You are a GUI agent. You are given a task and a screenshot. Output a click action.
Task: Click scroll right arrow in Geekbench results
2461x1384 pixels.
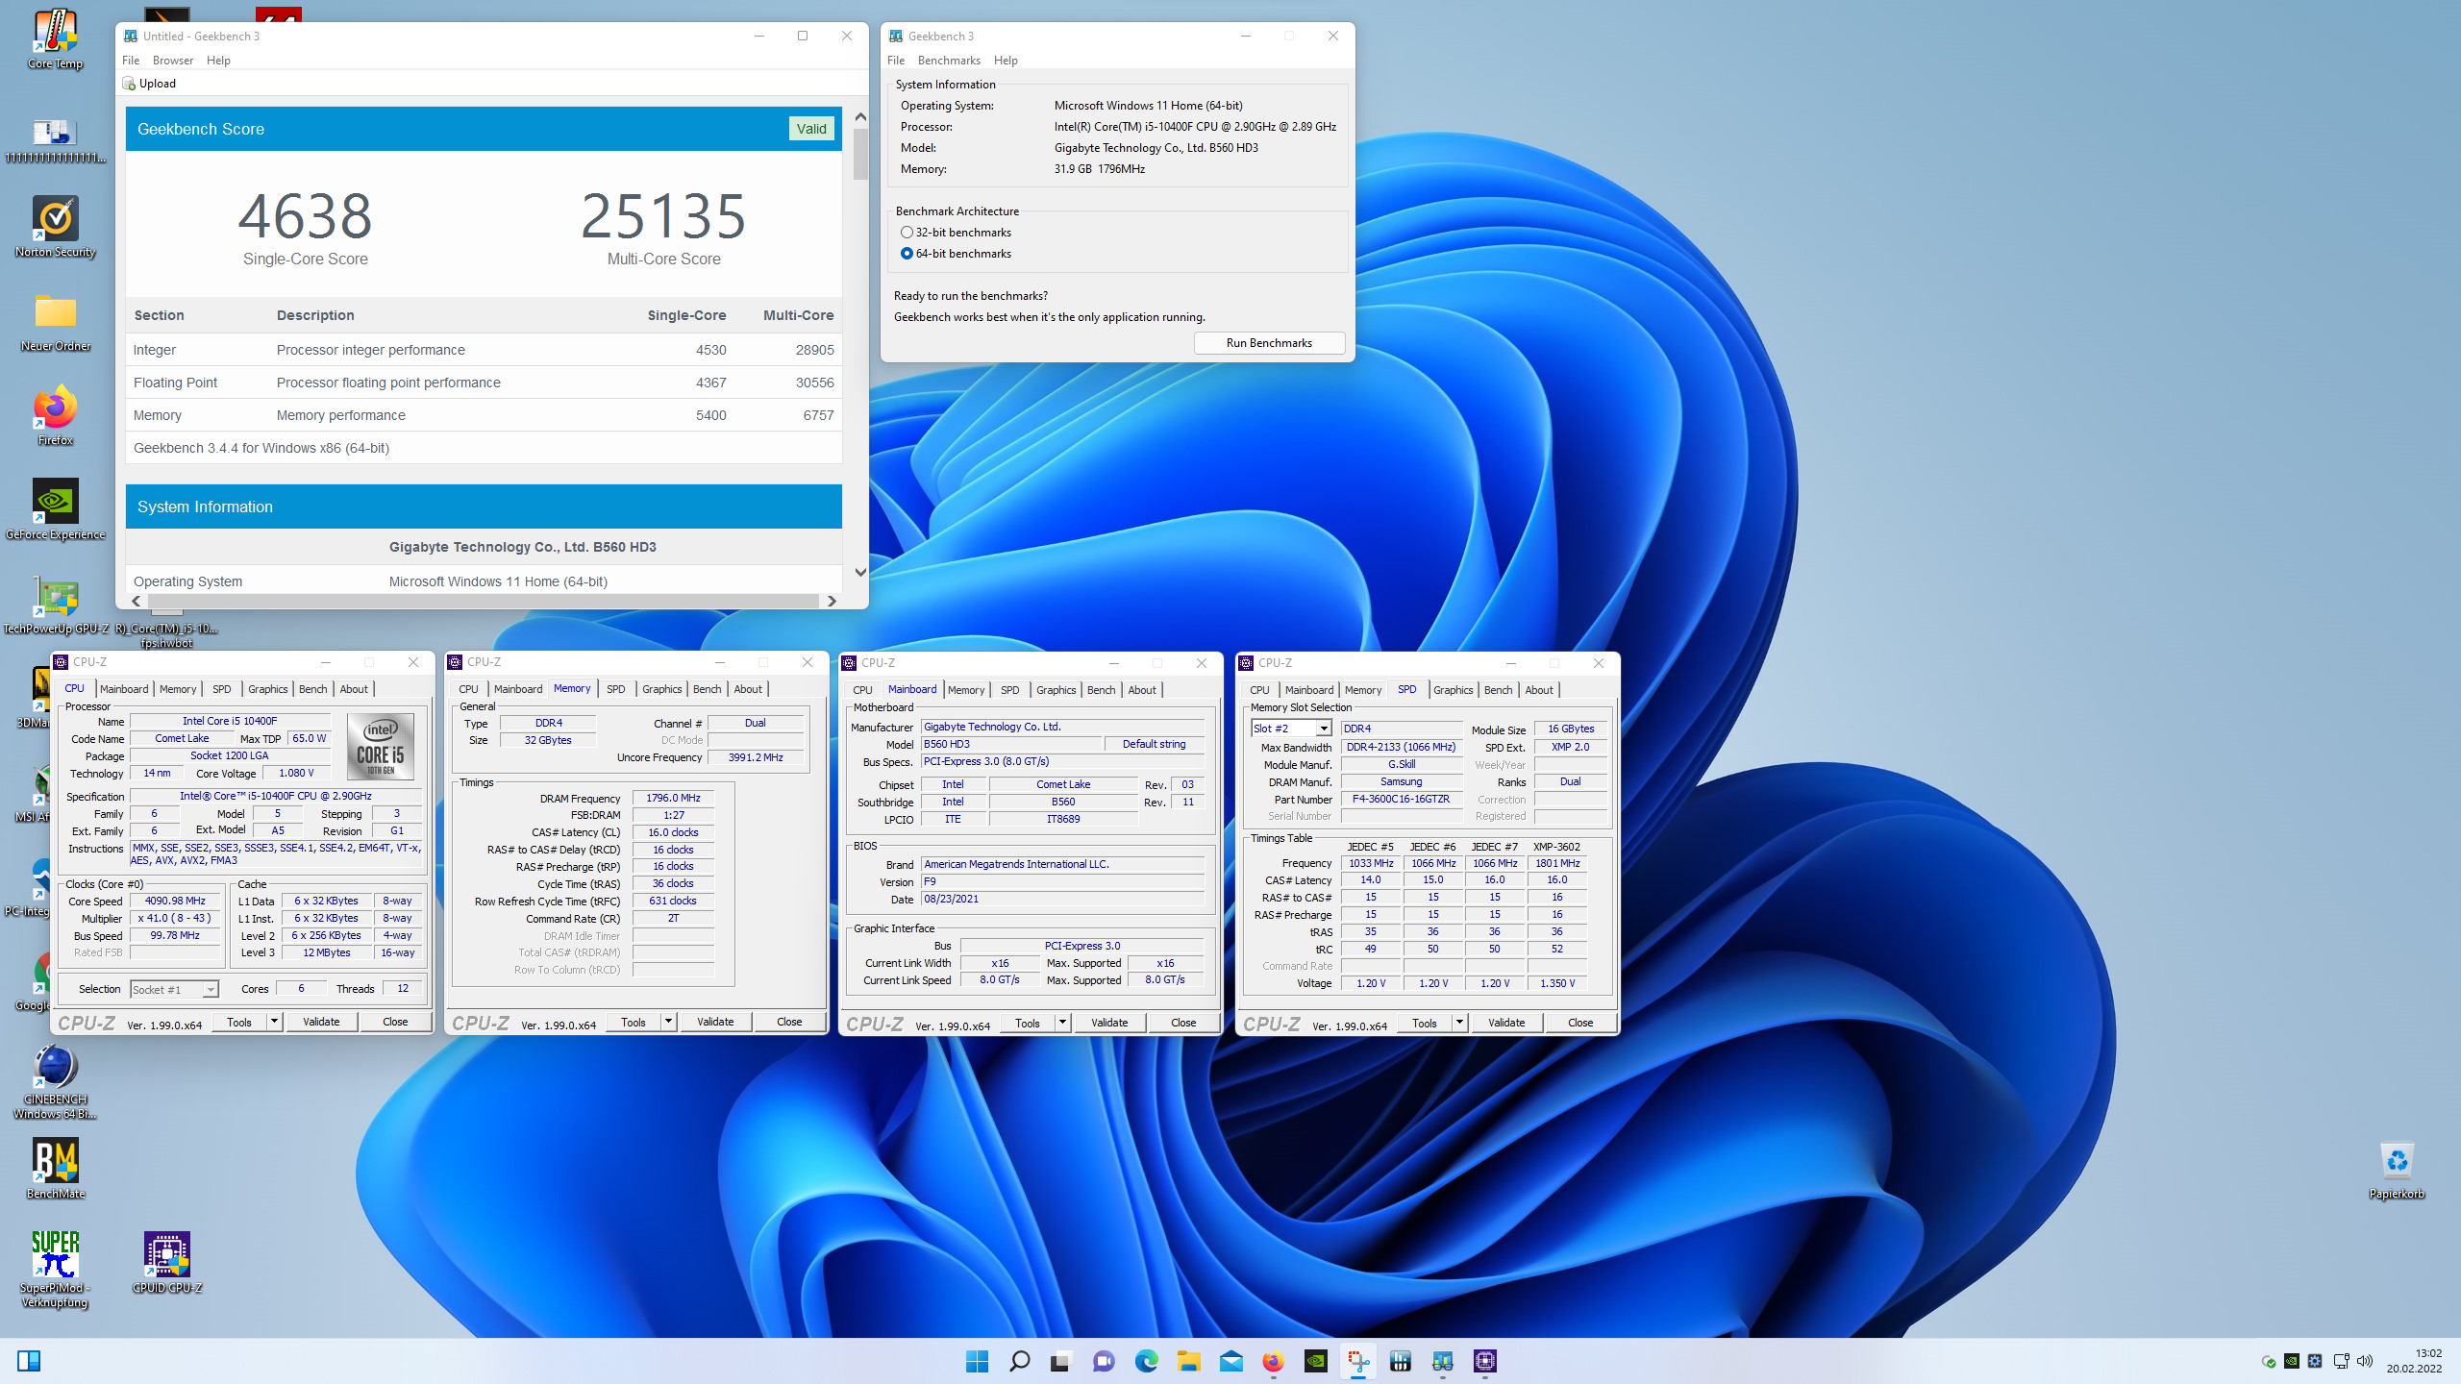click(x=832, y=601)
